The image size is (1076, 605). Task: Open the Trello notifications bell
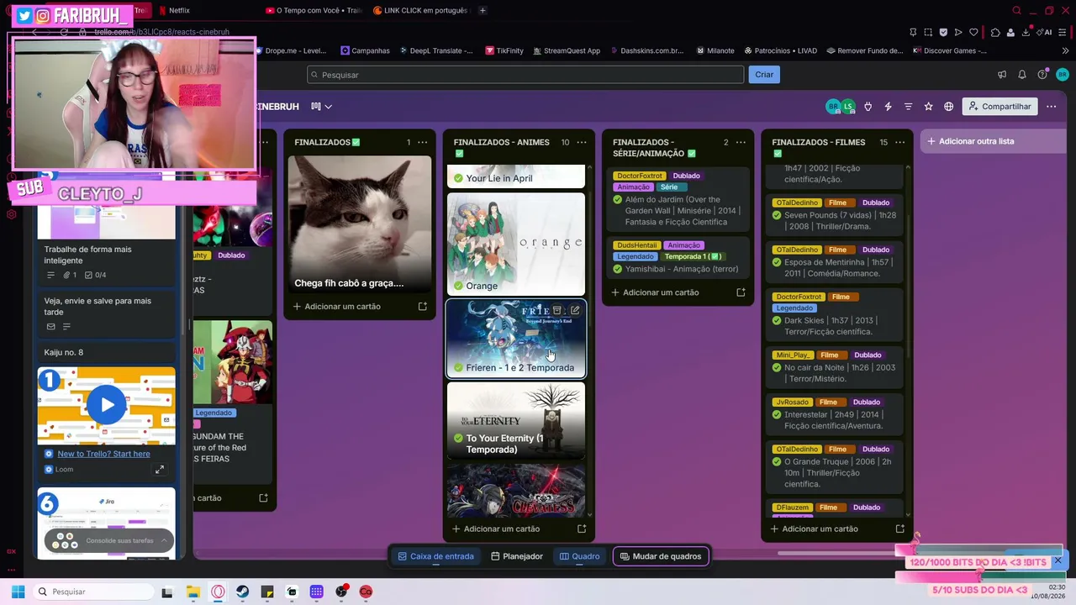(1022, 75)
